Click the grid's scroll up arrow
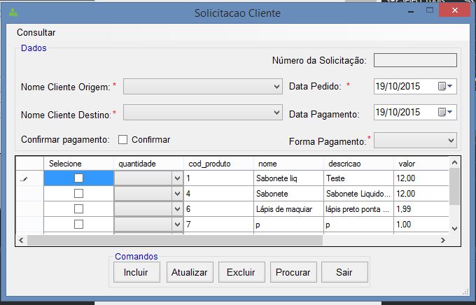476x305 pixels. pos(454,162)
